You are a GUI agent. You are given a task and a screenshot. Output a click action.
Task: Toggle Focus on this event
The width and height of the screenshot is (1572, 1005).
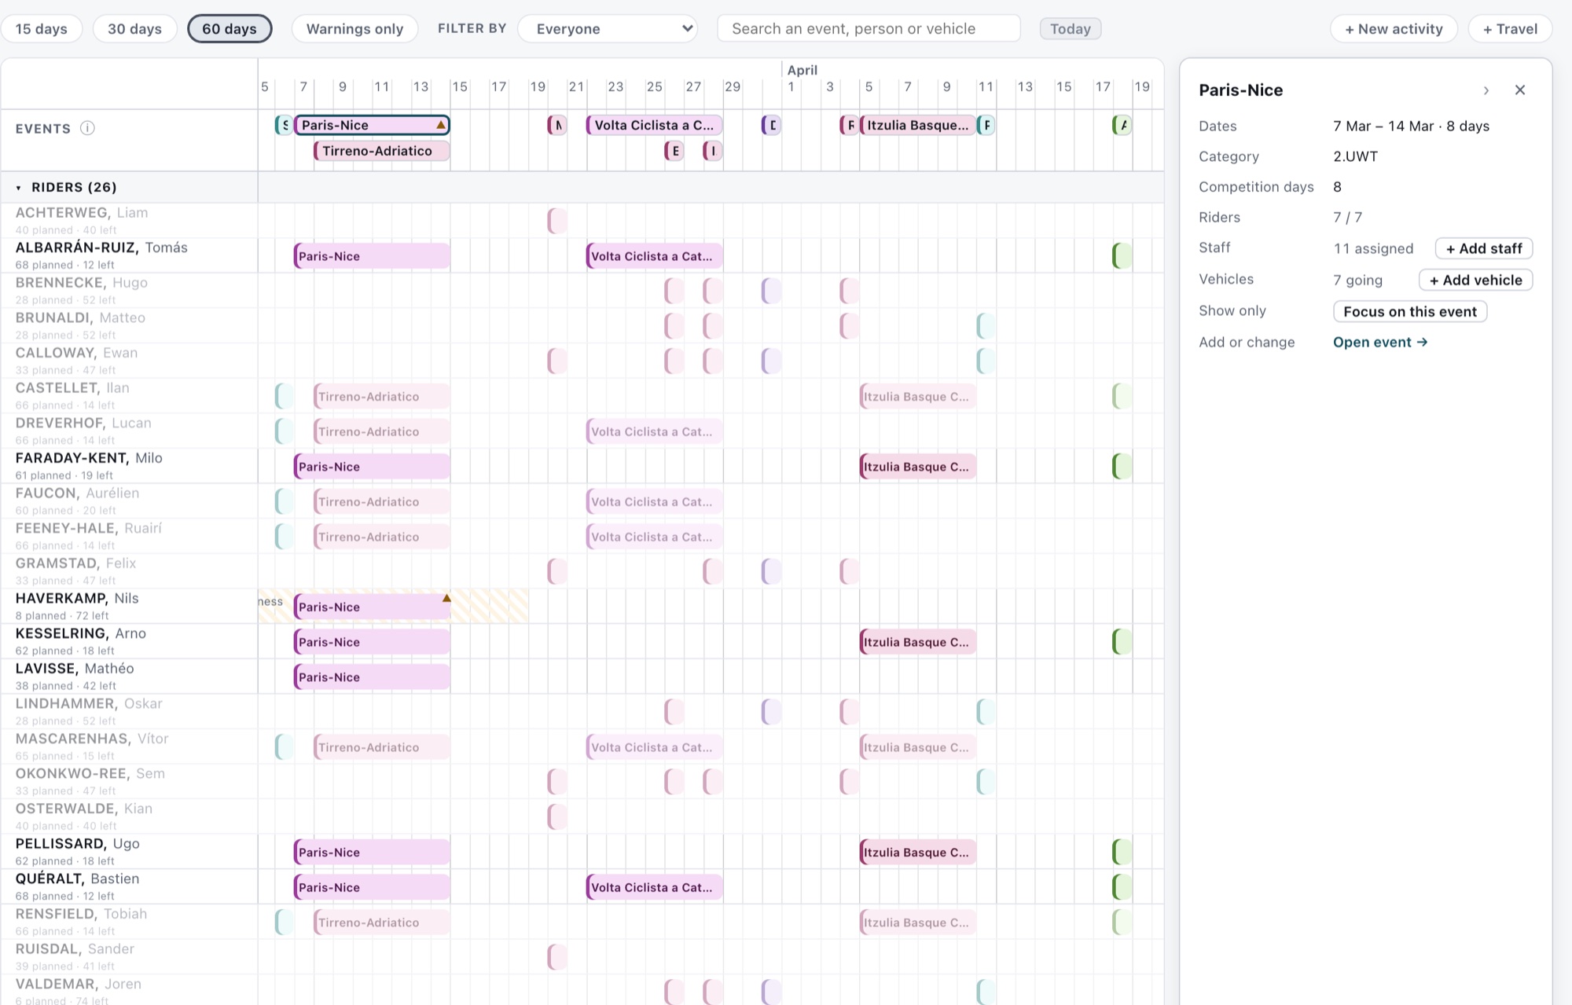click(1410, 311)
